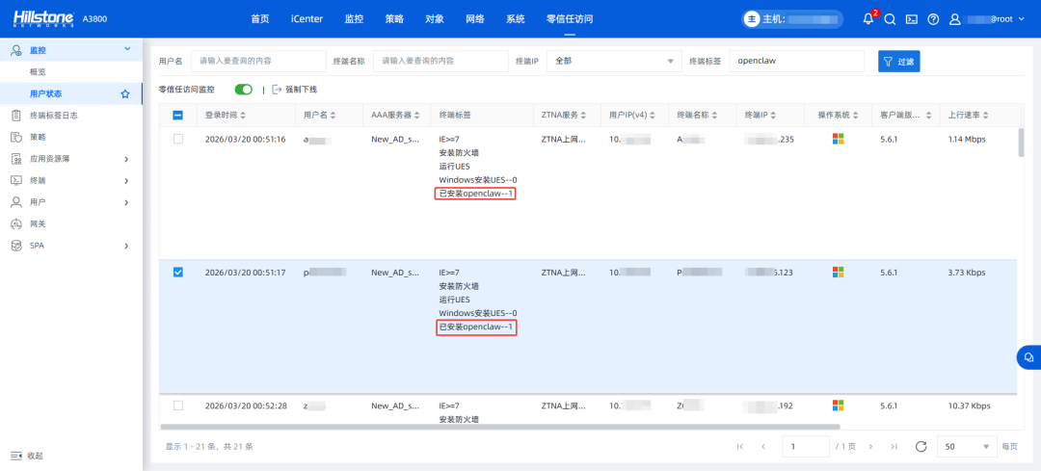This screenshot has width=1041, height=471.
Task: Check the select-all header checkbox
Action: (178, 116)
